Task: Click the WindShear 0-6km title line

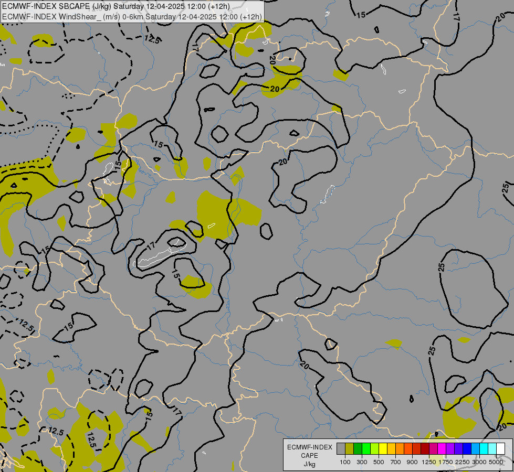Action: [x=132, y=17]
